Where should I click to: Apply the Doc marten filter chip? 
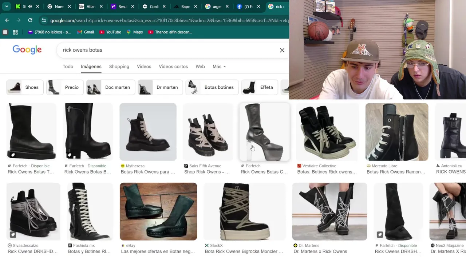(x=111, y=87)
